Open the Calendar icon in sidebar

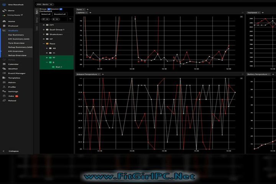point(4,64)
